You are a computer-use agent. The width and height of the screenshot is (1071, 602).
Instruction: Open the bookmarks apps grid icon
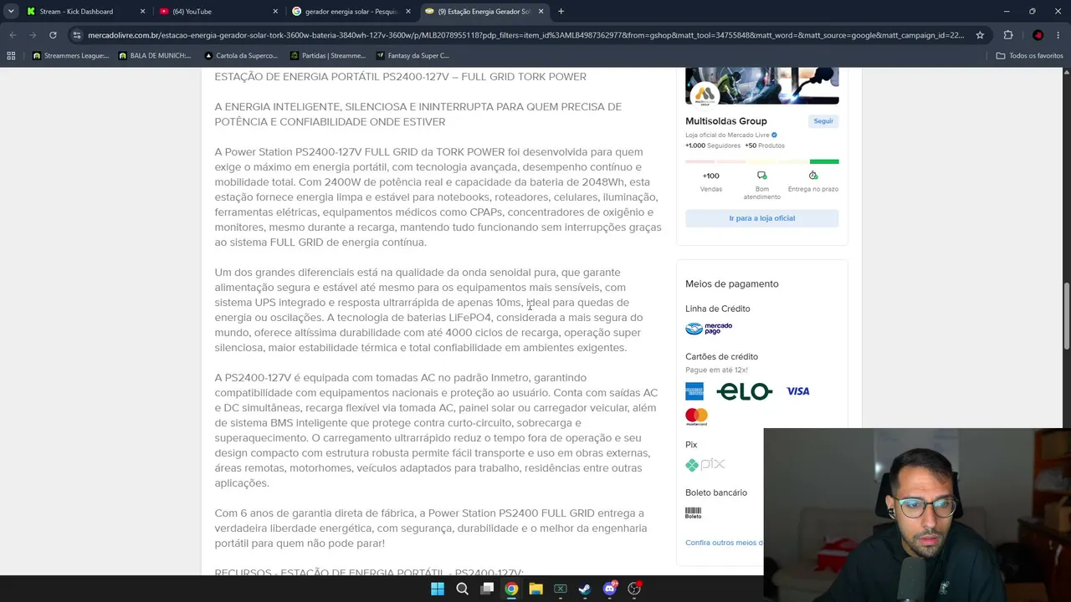11,56
